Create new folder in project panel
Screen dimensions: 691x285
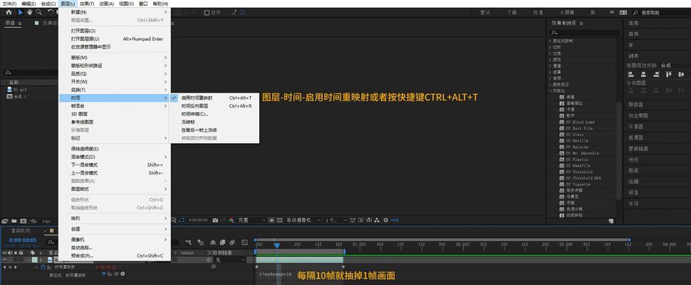pos(14,221)
